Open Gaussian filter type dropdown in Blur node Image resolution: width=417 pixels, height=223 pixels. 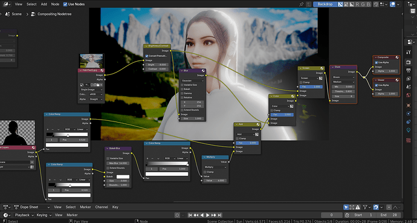pyautogui.click(x=193, y=80)
